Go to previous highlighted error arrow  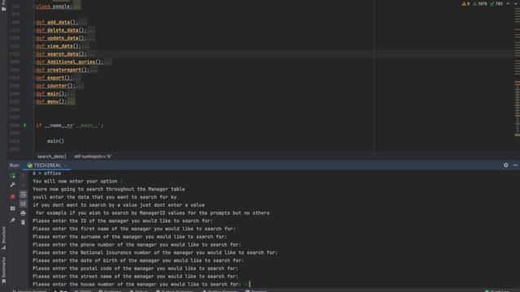508,3
